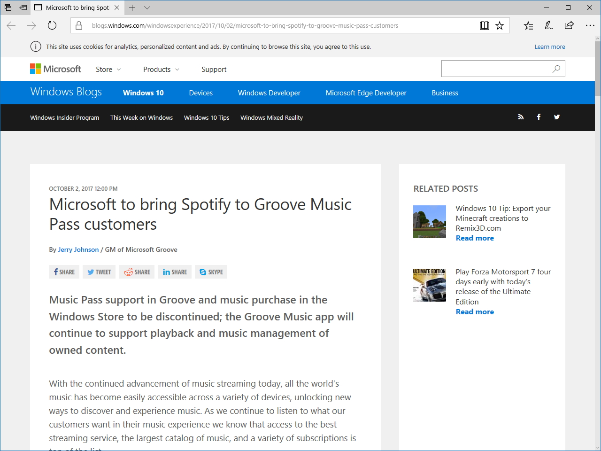This screenshot has width=601, height=451.
Task: Expand the Products dropdown
Action: [x=161, y=69]
